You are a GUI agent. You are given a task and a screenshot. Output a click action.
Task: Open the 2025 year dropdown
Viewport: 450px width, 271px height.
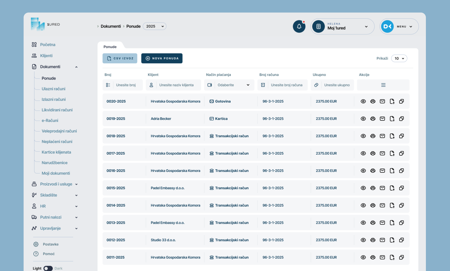click(x=154, y=26)
